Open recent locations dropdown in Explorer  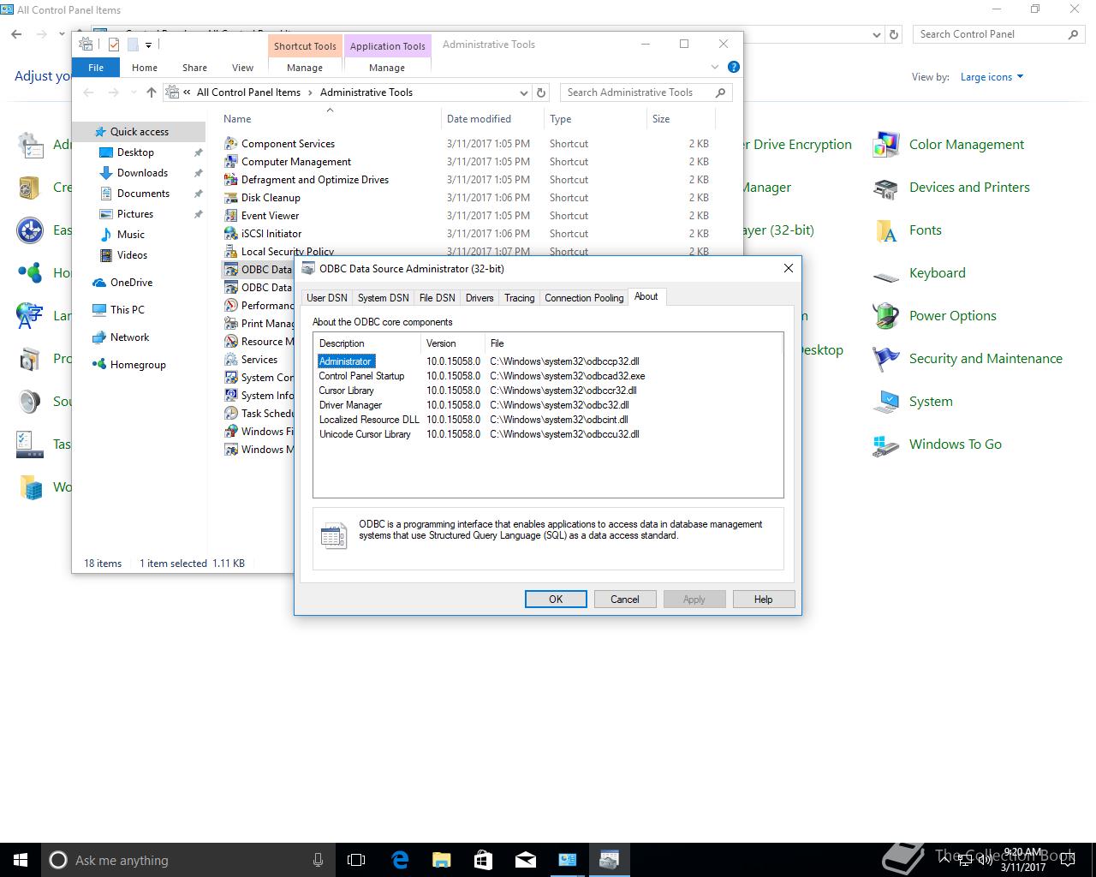(x=133, y=92)
